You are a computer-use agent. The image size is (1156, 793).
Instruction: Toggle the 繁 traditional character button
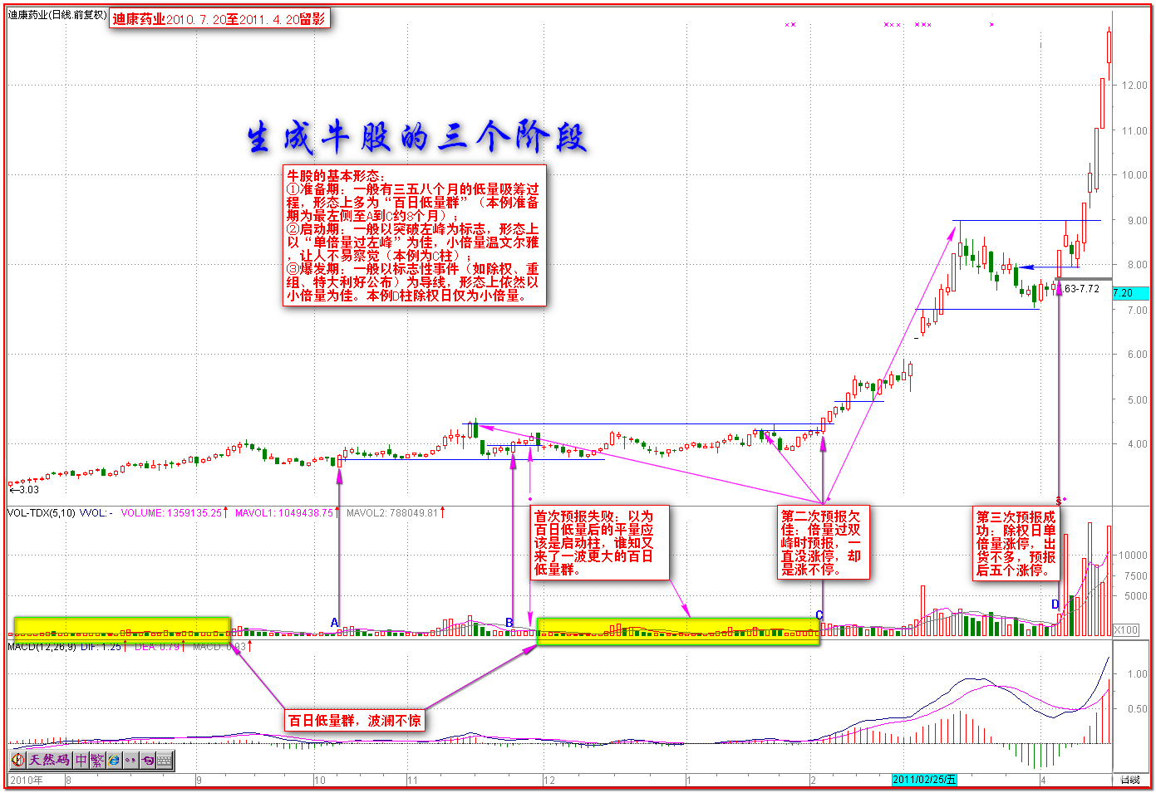pos(97,760)
